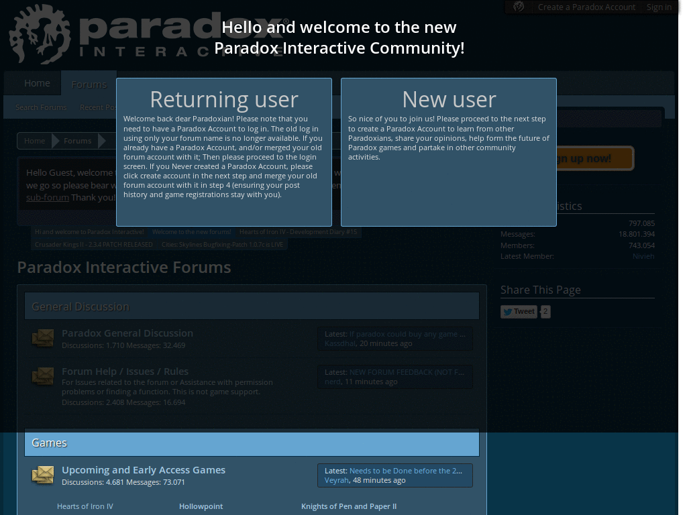Open the General Discussion category header
The width and height of the screenshot is (687, 515).
coord(252,306)
